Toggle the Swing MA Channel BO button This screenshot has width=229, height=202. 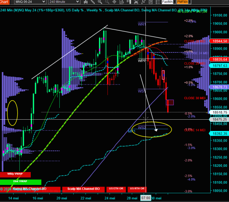pyautogui.click(x=30, y=189)
